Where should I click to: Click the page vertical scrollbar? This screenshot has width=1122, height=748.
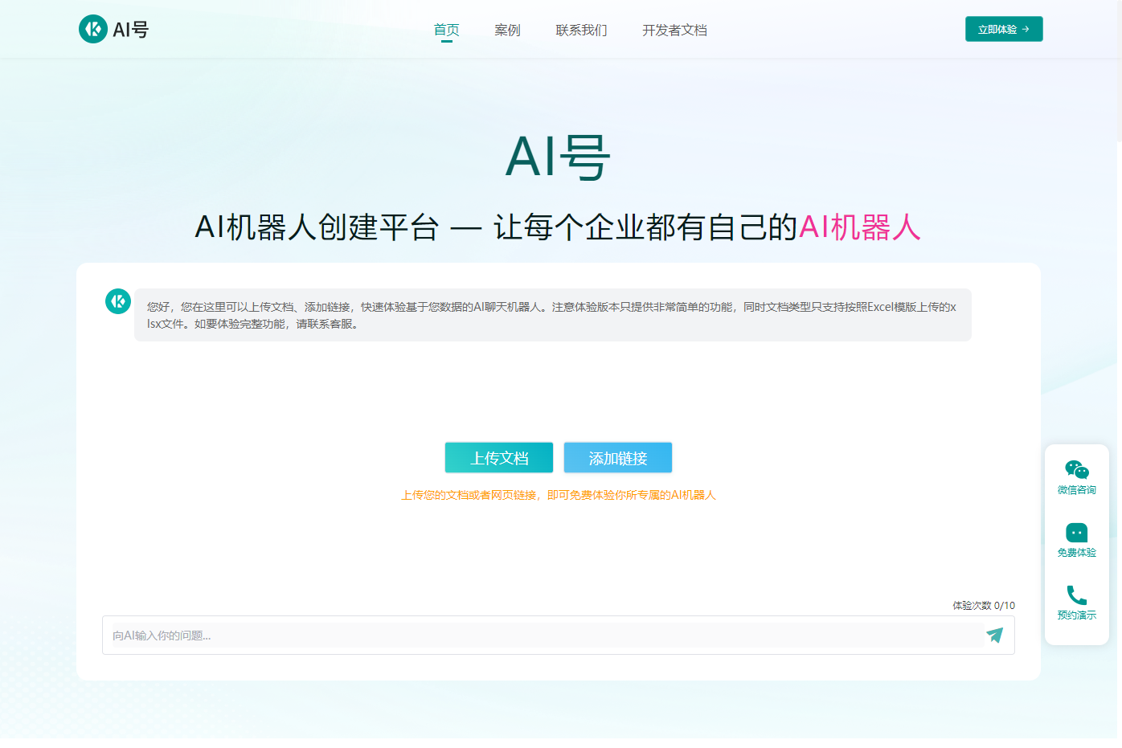point(1119,71)
